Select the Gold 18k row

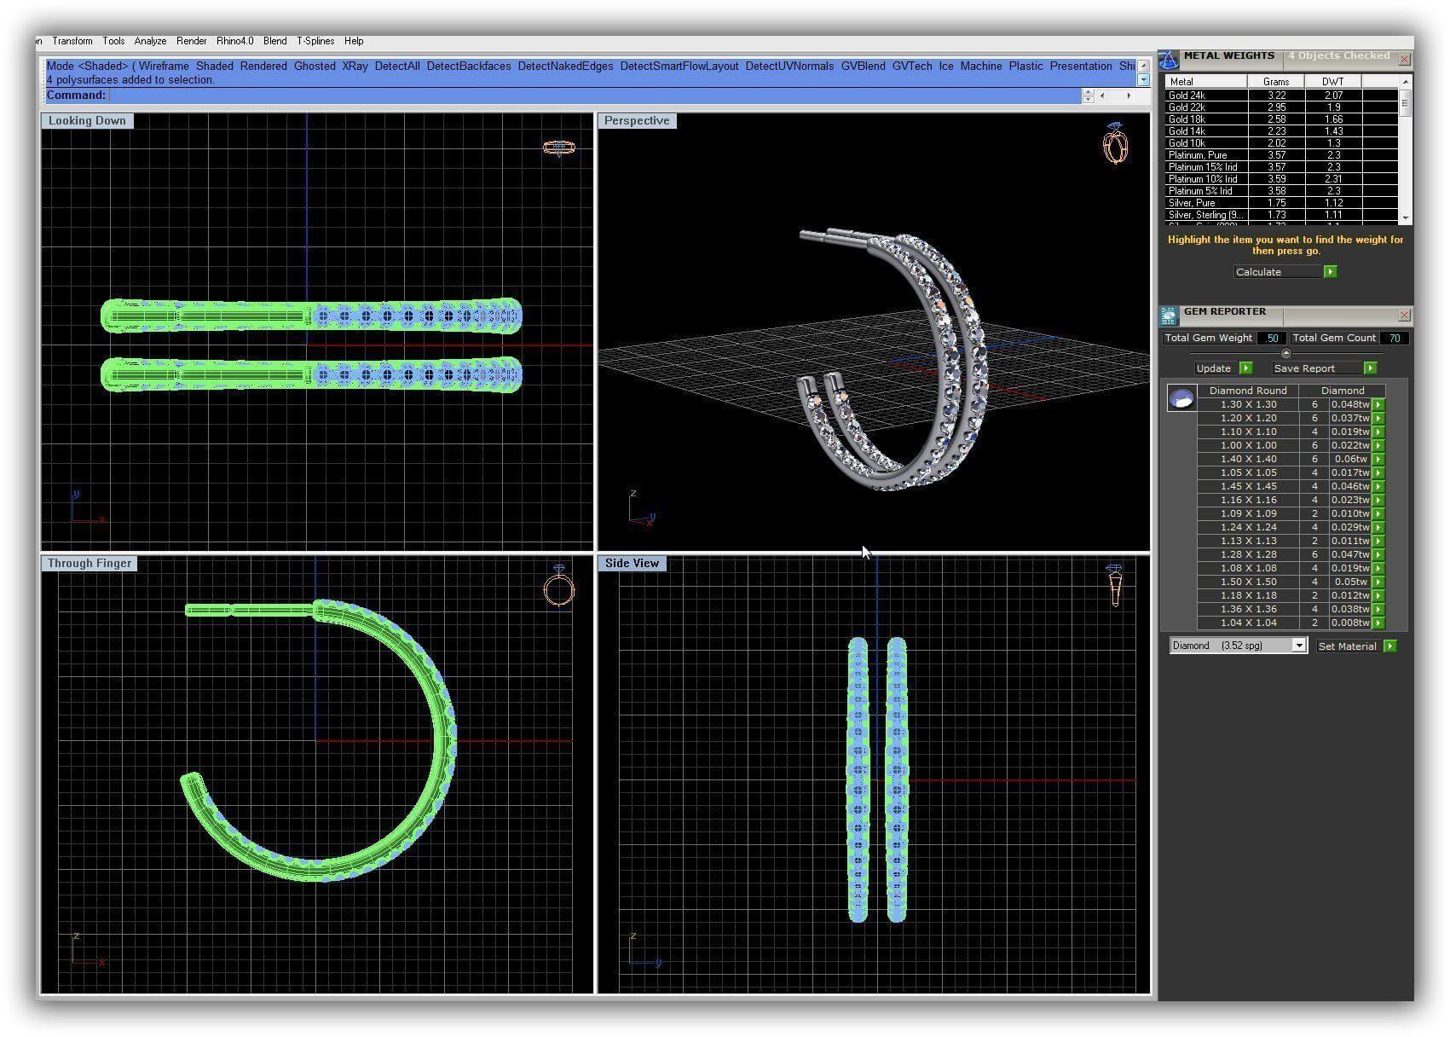(x=1281, y=119)
